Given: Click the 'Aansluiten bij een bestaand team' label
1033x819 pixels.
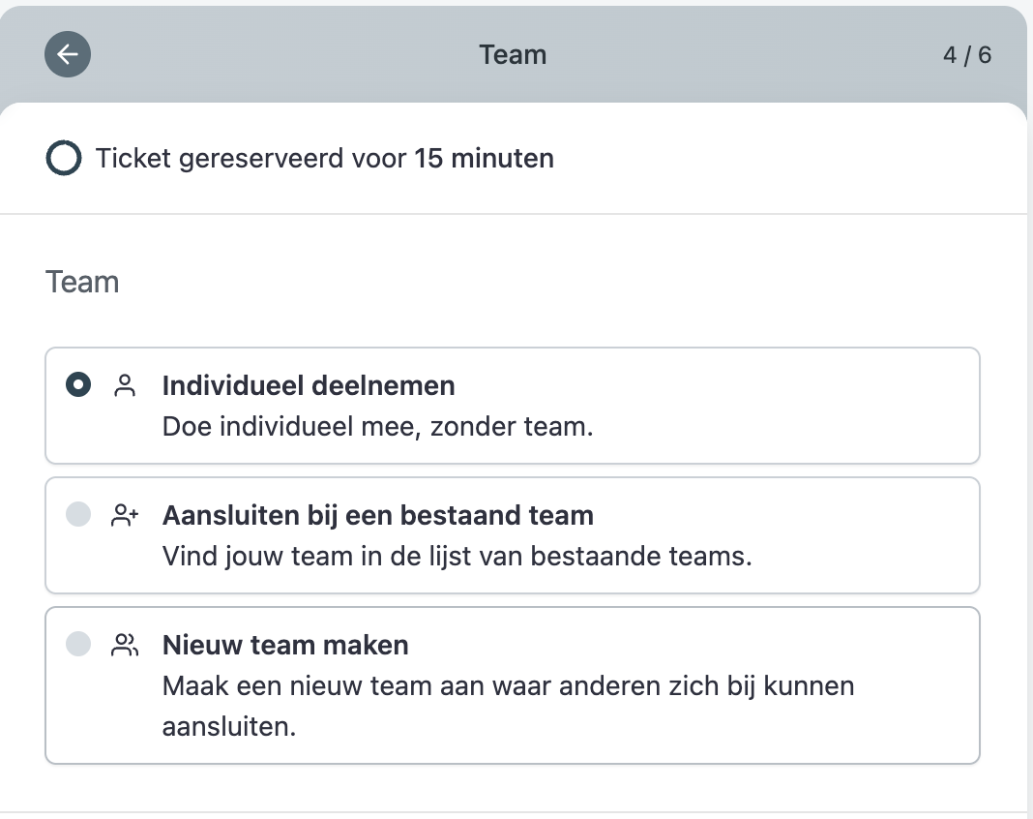Looking at the screenshot, I should tap(377, 515).
